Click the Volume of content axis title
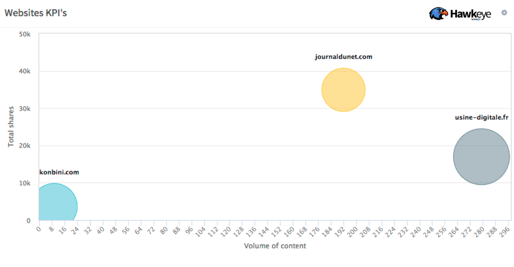The height and width of the screenshot is (267, 514). 275,246
